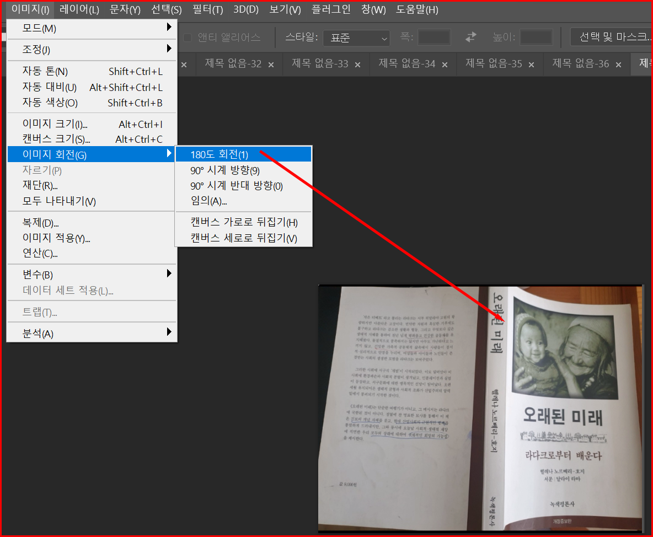
Task: Close the 제목 없음-33 tab
Action: click(358, 65)
